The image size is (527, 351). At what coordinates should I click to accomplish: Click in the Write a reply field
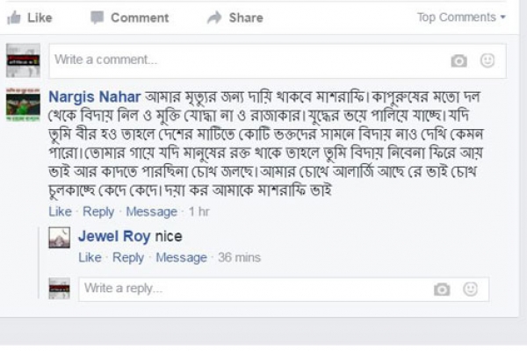click(x=255, y=289)
